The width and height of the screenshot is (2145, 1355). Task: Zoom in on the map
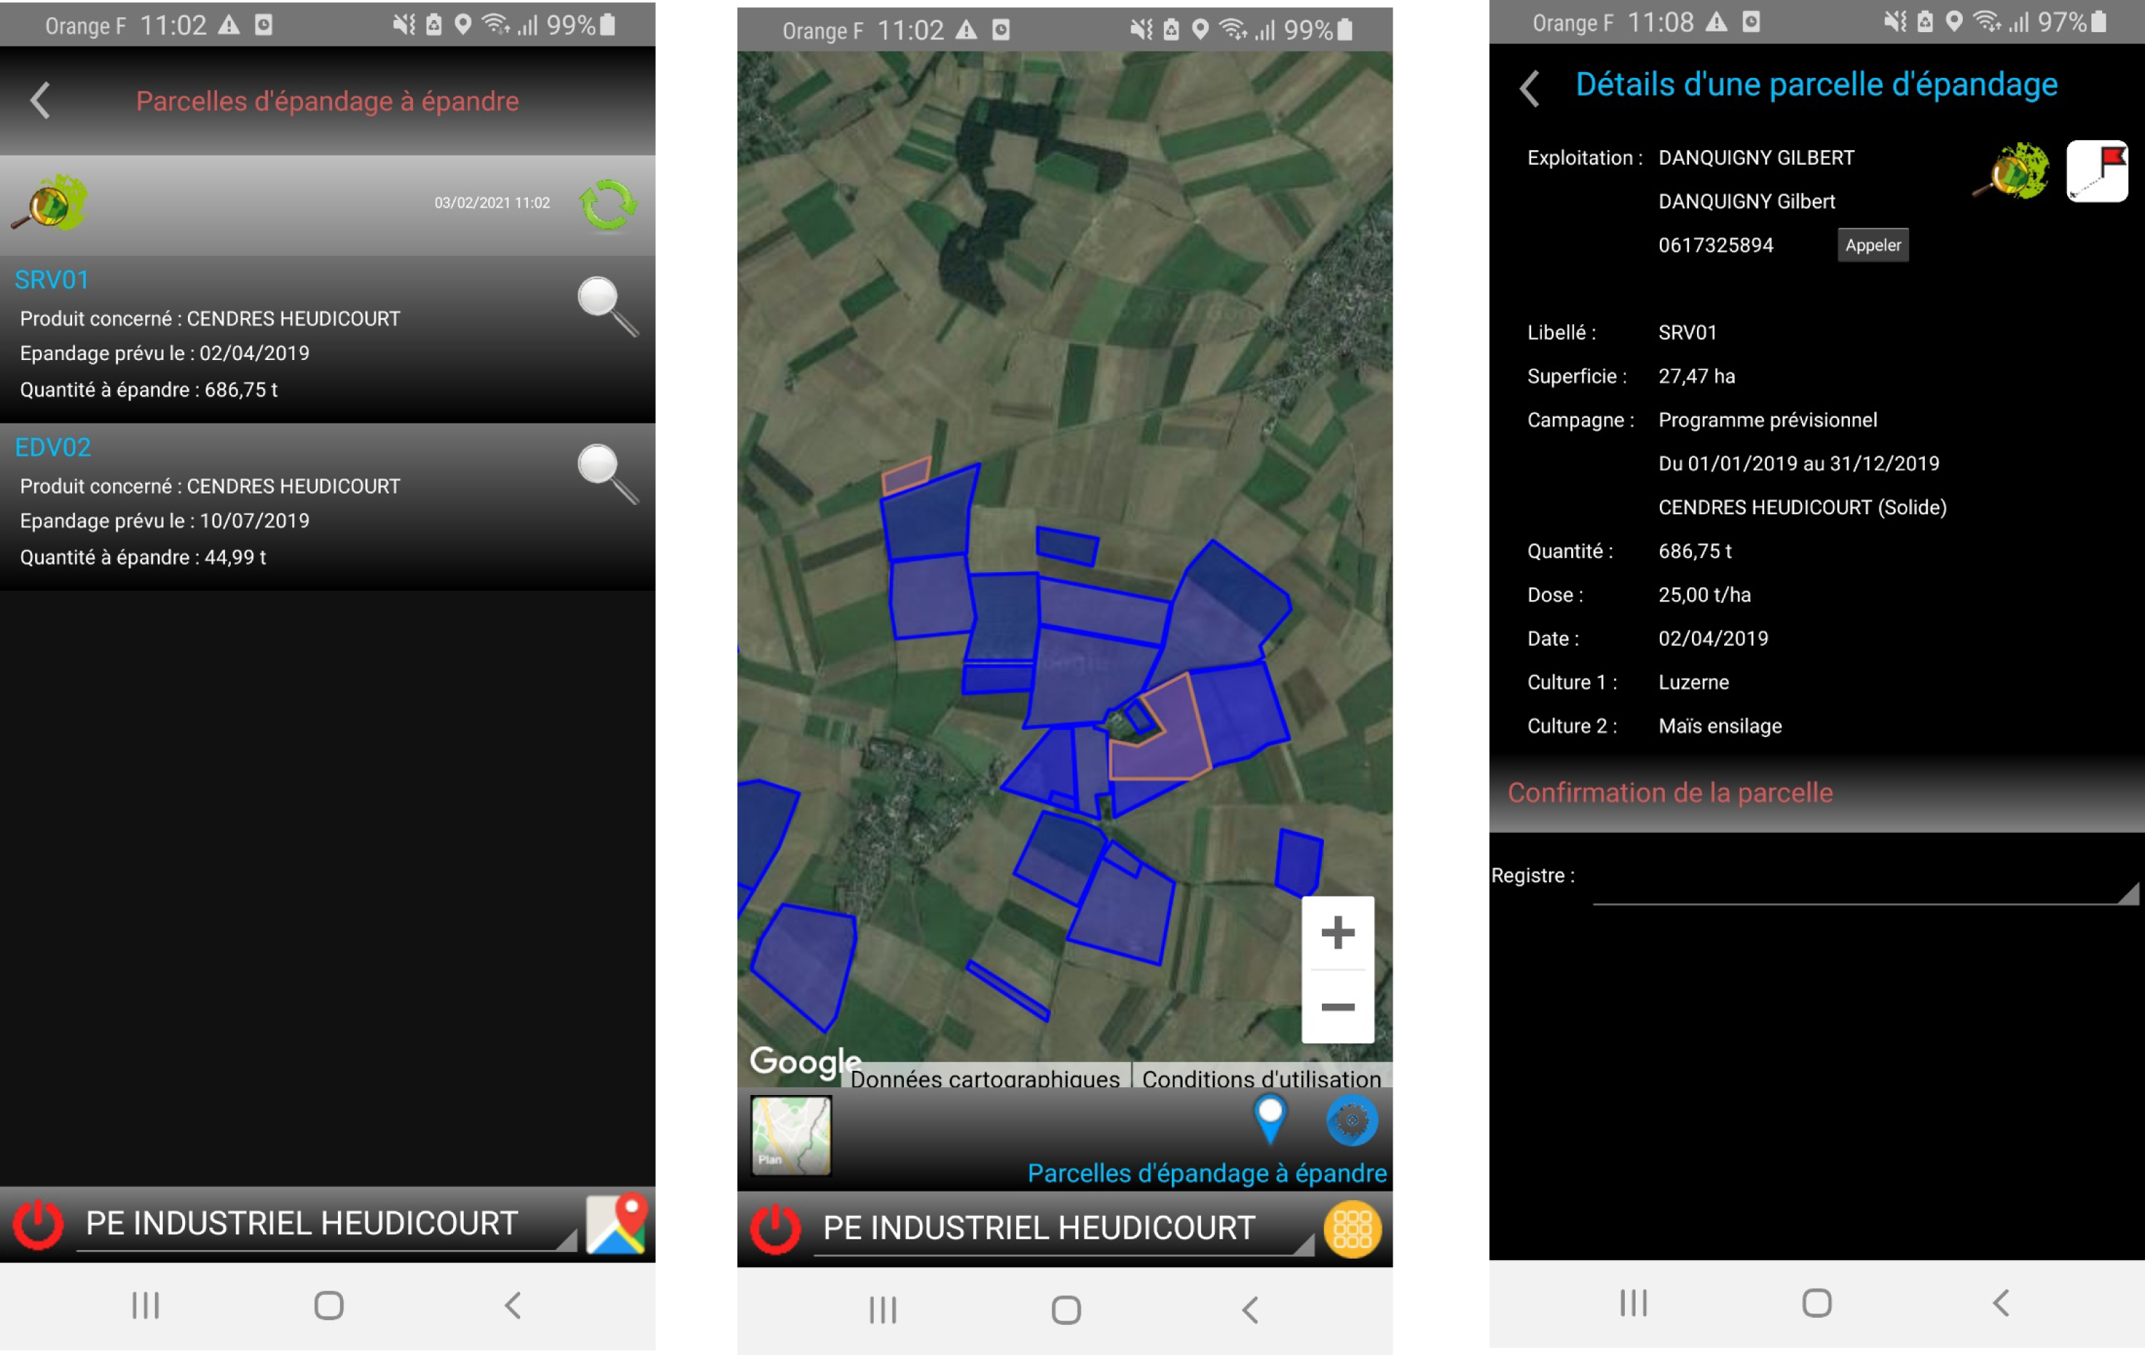tap(1337, 933)
